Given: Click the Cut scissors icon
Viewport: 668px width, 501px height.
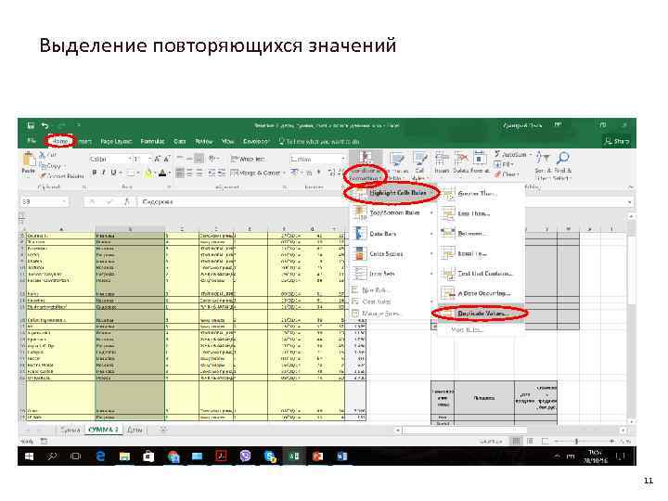Looking at the screenshot, I should tap(42, 155).
